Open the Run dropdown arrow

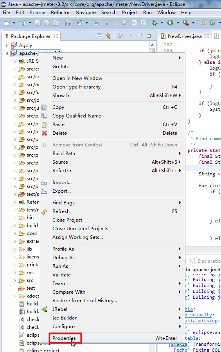[x=178, y=23]
